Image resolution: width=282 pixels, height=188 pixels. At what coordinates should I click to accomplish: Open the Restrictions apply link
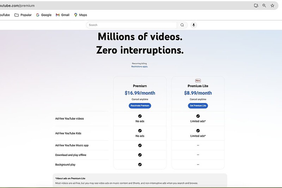(x=140, y=67)
